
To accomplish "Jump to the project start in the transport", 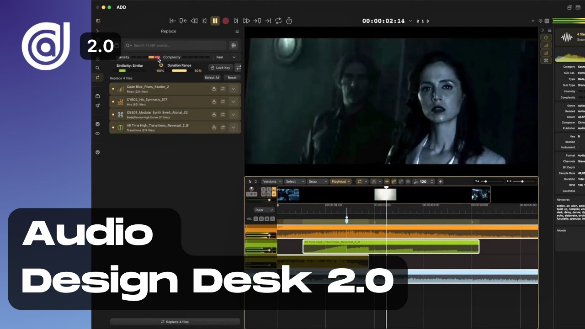I will [172, 21].
